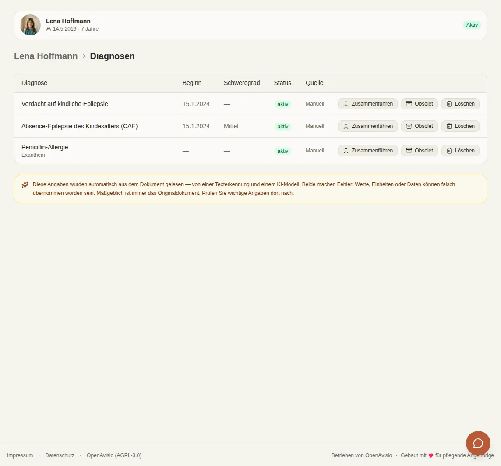The height and width of the screenshot is (466, 501).
Task: Merge the Penicillin-Allergie diagnosis
Action: [x=367, y=151]
